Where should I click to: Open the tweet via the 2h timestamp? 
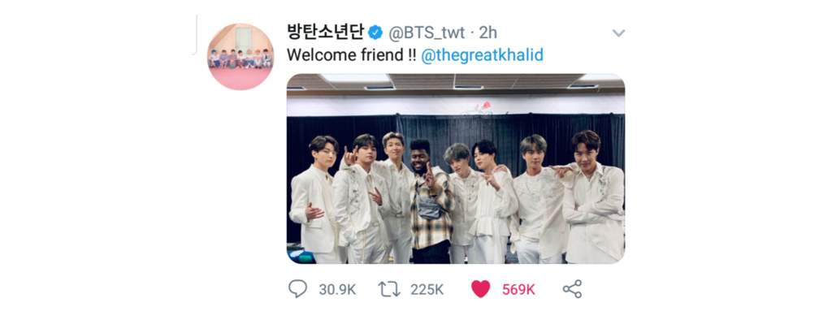click(x=488, y=33)
